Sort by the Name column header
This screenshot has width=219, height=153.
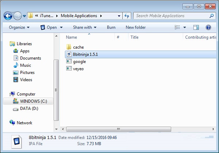click(x=72, y=37)
